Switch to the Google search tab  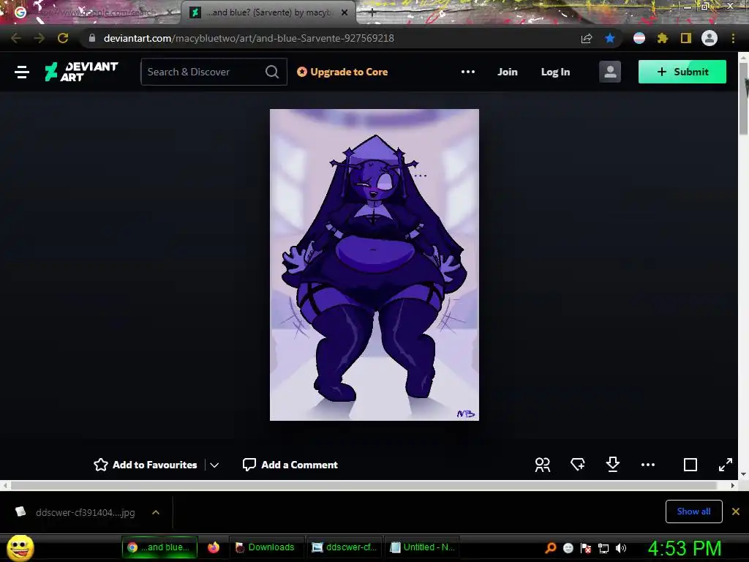[91, 12]
